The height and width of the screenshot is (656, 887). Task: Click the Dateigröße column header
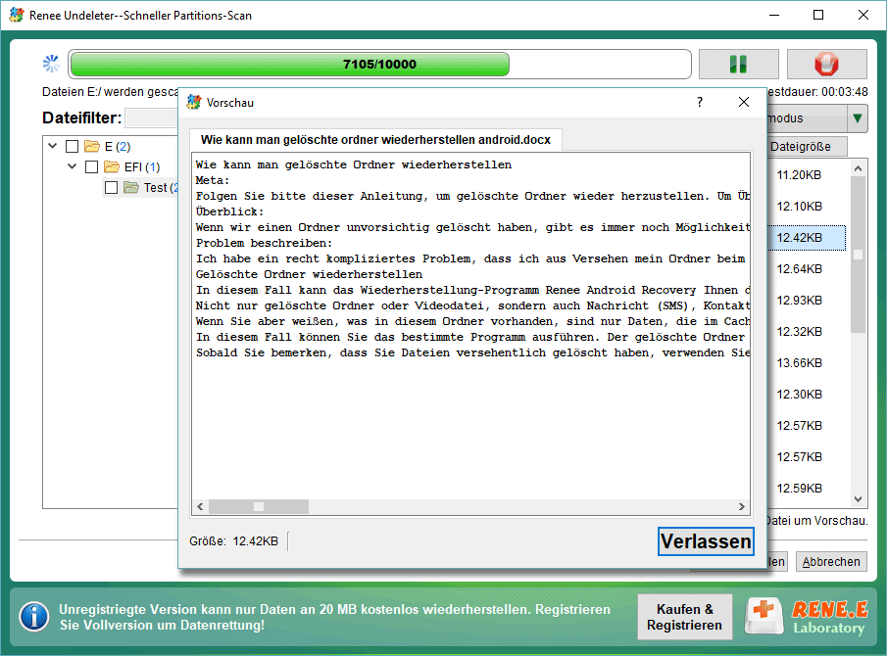[807, 146]
